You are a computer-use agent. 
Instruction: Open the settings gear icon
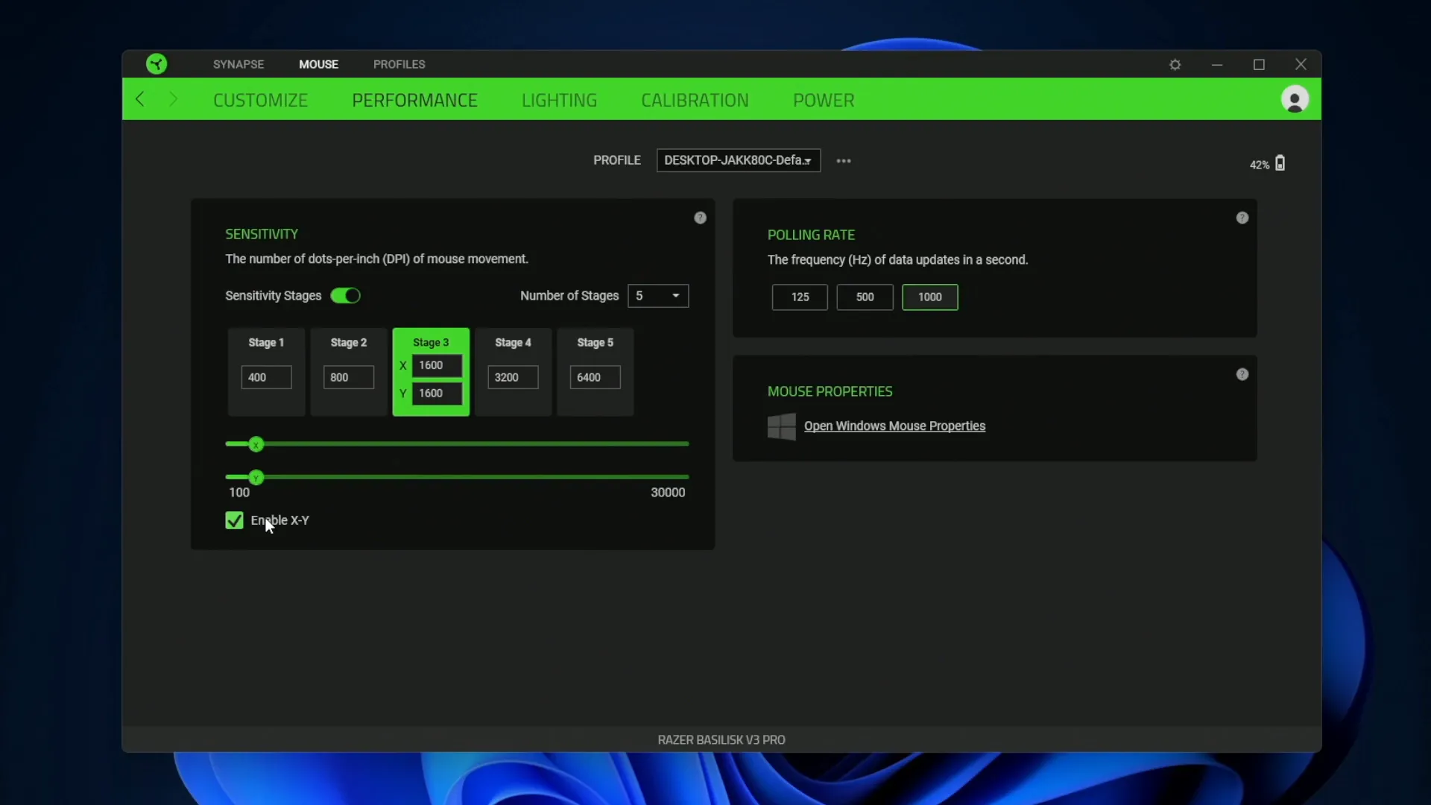(x=1175, y=65)
